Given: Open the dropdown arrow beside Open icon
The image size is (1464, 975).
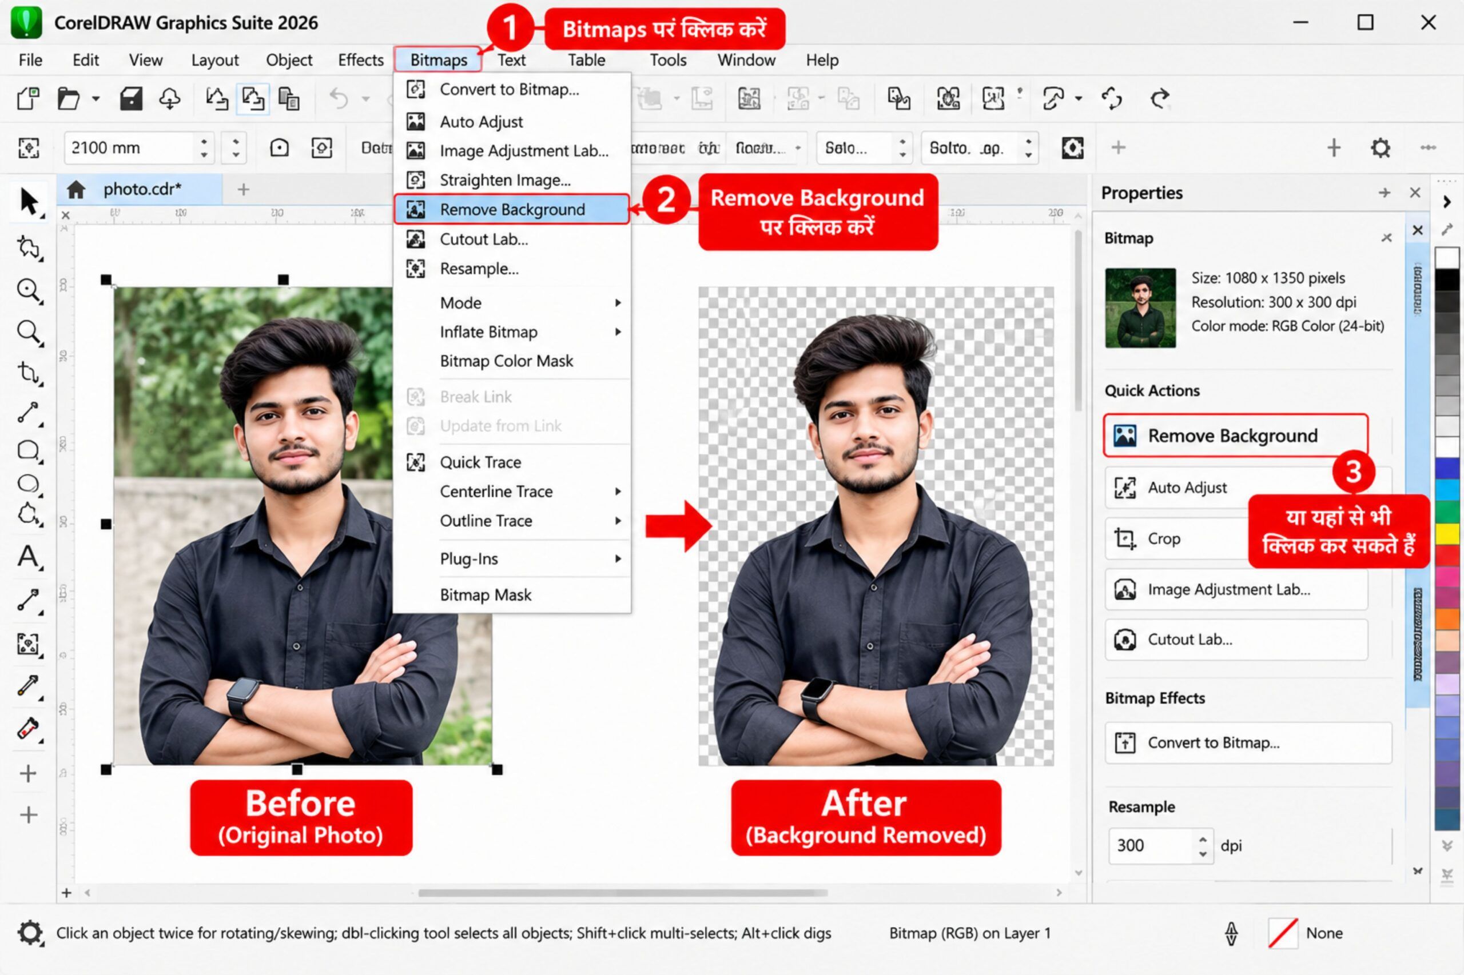Looking at the screenshot, I should 95,98.
